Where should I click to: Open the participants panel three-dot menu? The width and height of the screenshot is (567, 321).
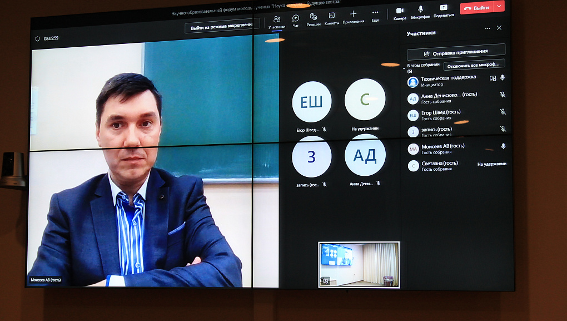point(488,28)
